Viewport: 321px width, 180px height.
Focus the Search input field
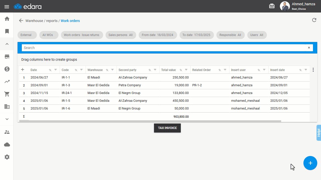164,48
